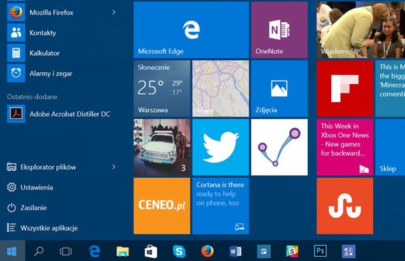405x261 pixels.
Task: Open Task View from the taskbar
Action: [65, 251]
